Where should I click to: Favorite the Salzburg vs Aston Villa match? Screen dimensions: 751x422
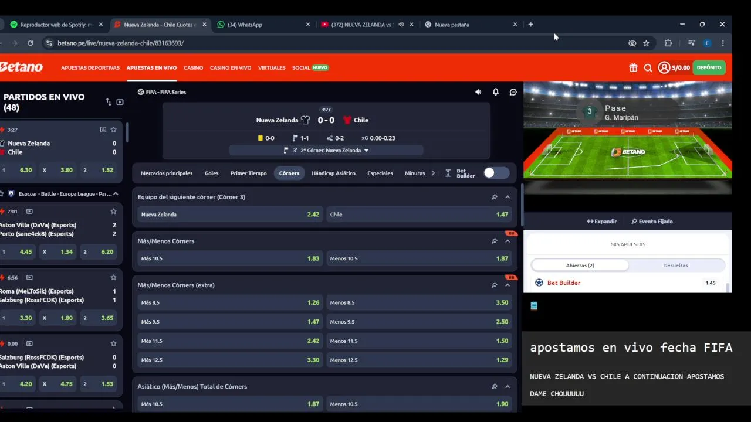(114, 343)
